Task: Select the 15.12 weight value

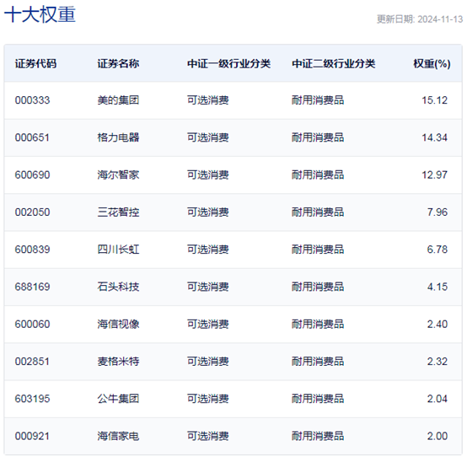Action: pyautogui.click(x=434, y=100)
